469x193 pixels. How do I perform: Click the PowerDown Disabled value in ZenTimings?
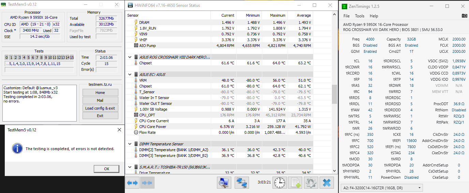(x=411, y=177)
